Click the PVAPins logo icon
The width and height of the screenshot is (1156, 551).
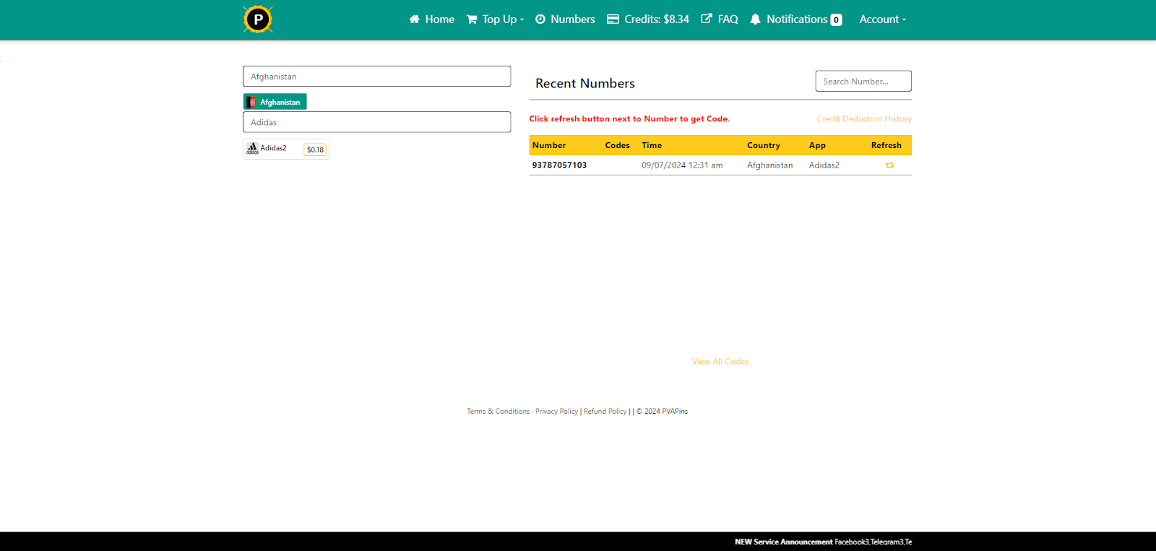258,19
